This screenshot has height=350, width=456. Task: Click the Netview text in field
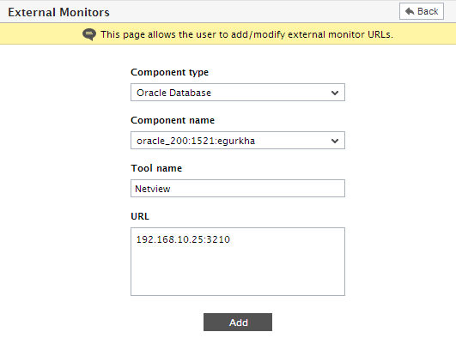pyautogui.click(x=153, y=189)
